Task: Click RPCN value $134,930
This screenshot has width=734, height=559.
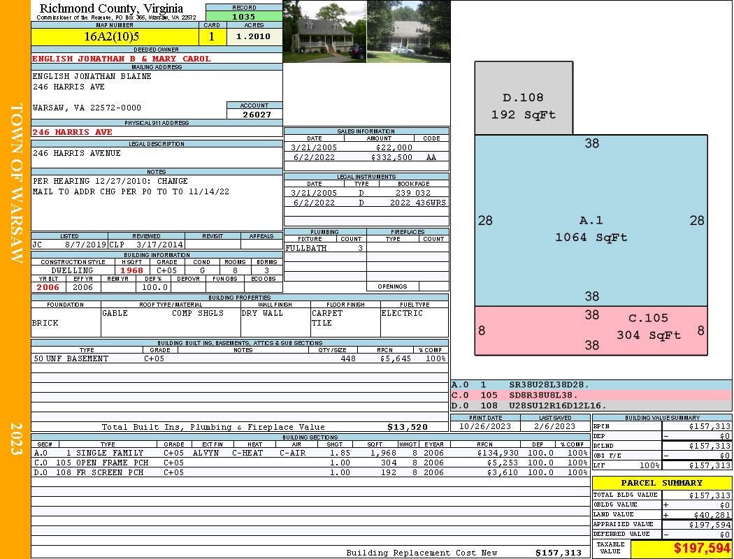Action: (497, 453)
